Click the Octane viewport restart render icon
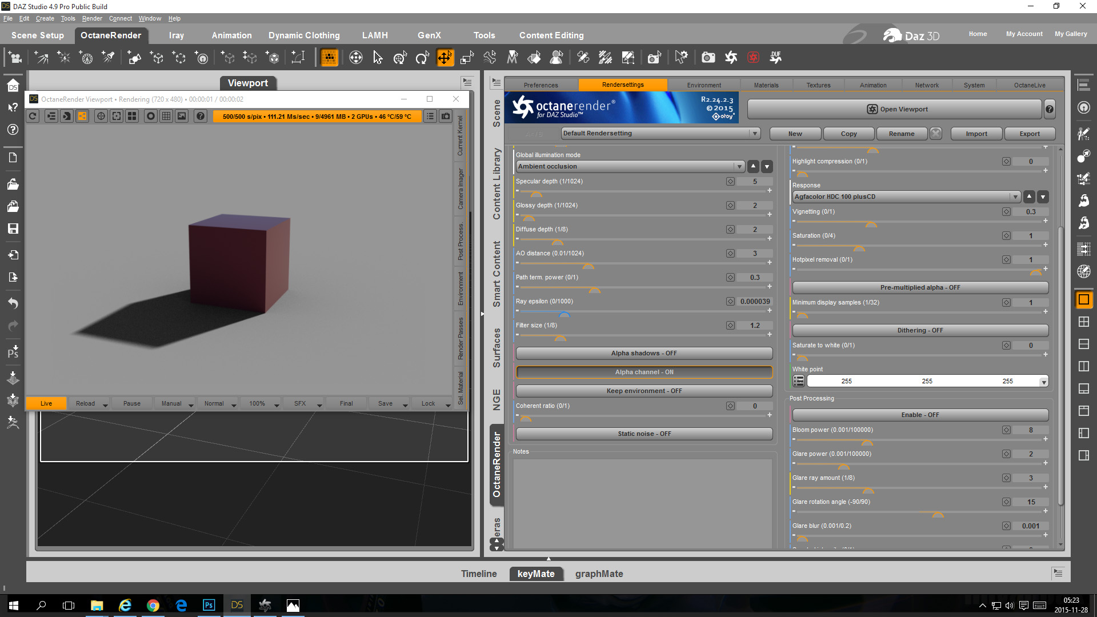 pyautogui.click(x=33, y=116)
